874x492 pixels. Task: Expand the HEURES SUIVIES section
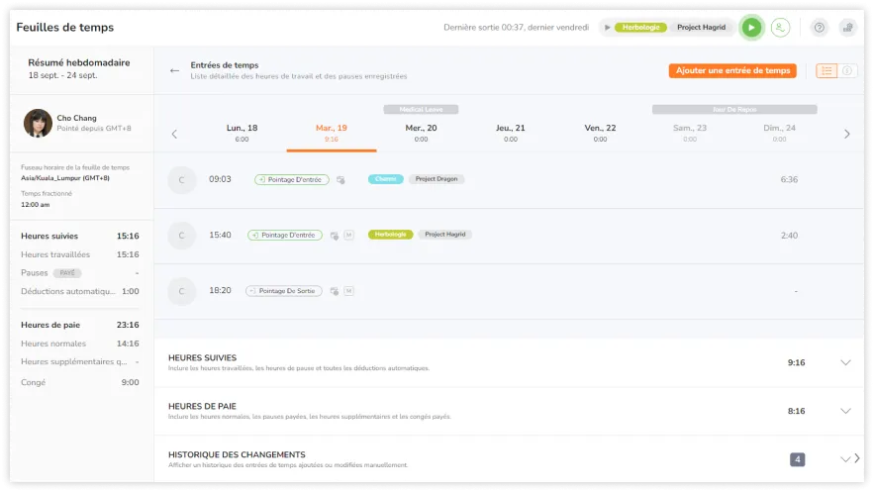pyautogui.click(x=844, y=362)
